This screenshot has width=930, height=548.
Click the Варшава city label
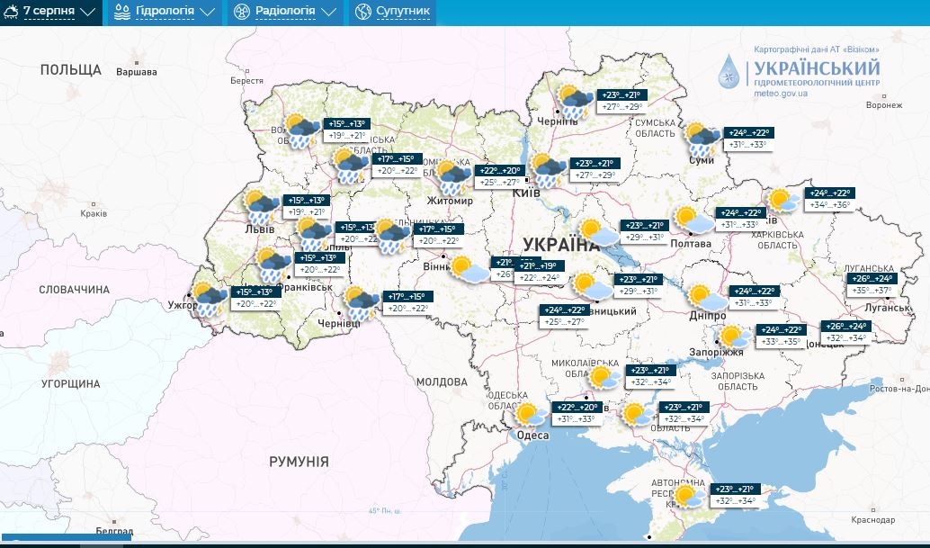pos(137,72)
